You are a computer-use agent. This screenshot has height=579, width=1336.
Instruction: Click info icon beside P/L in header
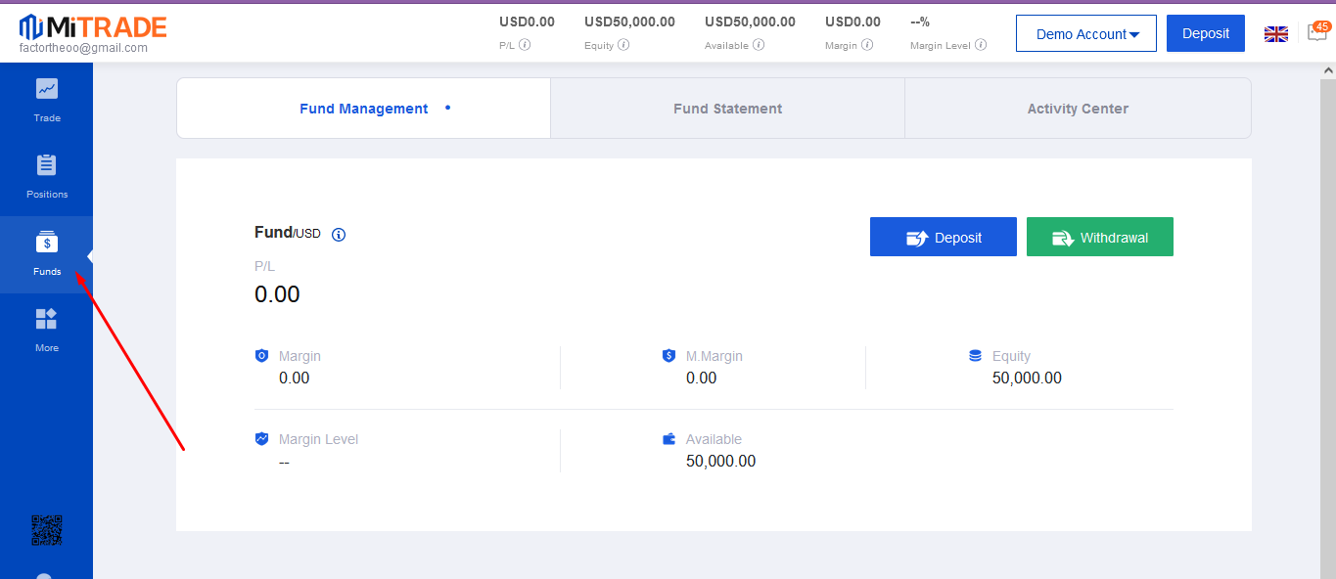pos(525,45)
